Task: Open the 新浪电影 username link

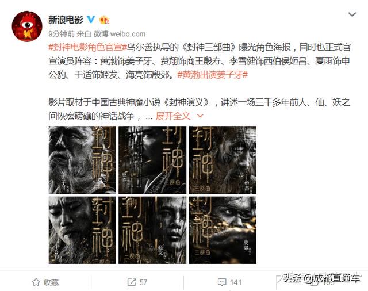Action: tap(66, 20)
